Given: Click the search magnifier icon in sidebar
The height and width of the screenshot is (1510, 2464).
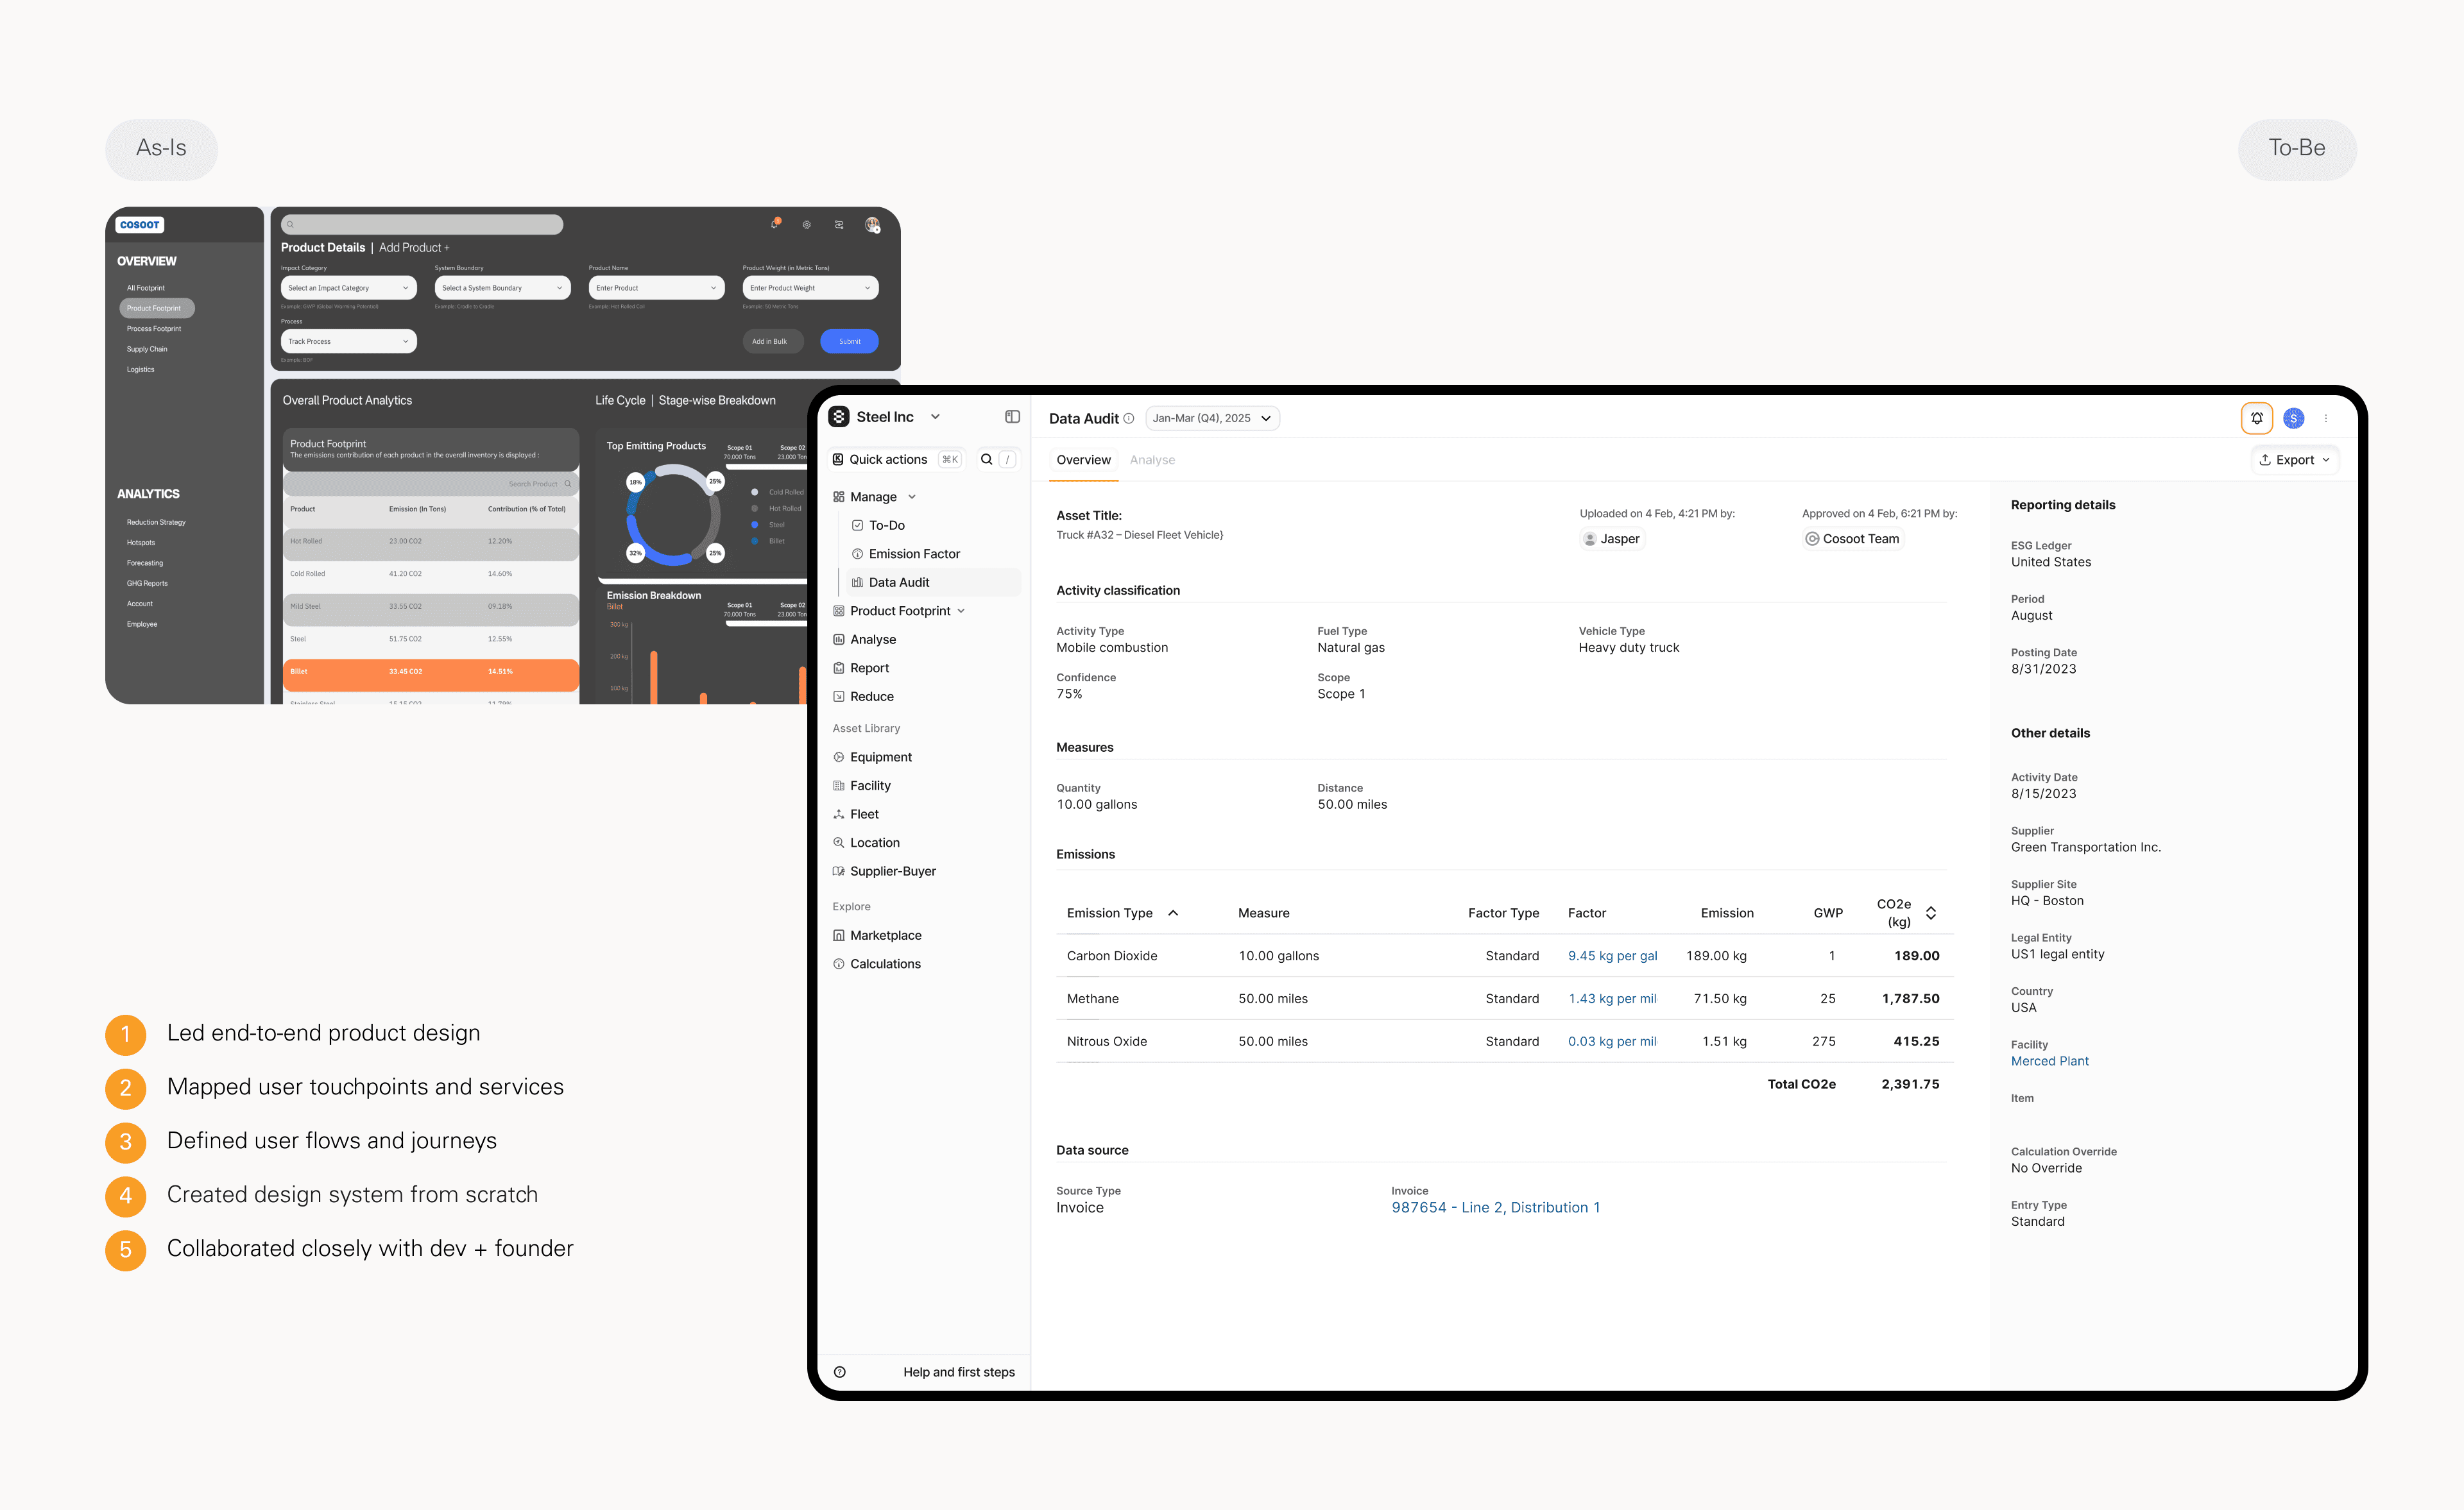Looking at the screenshot, I should click(986, 459).
